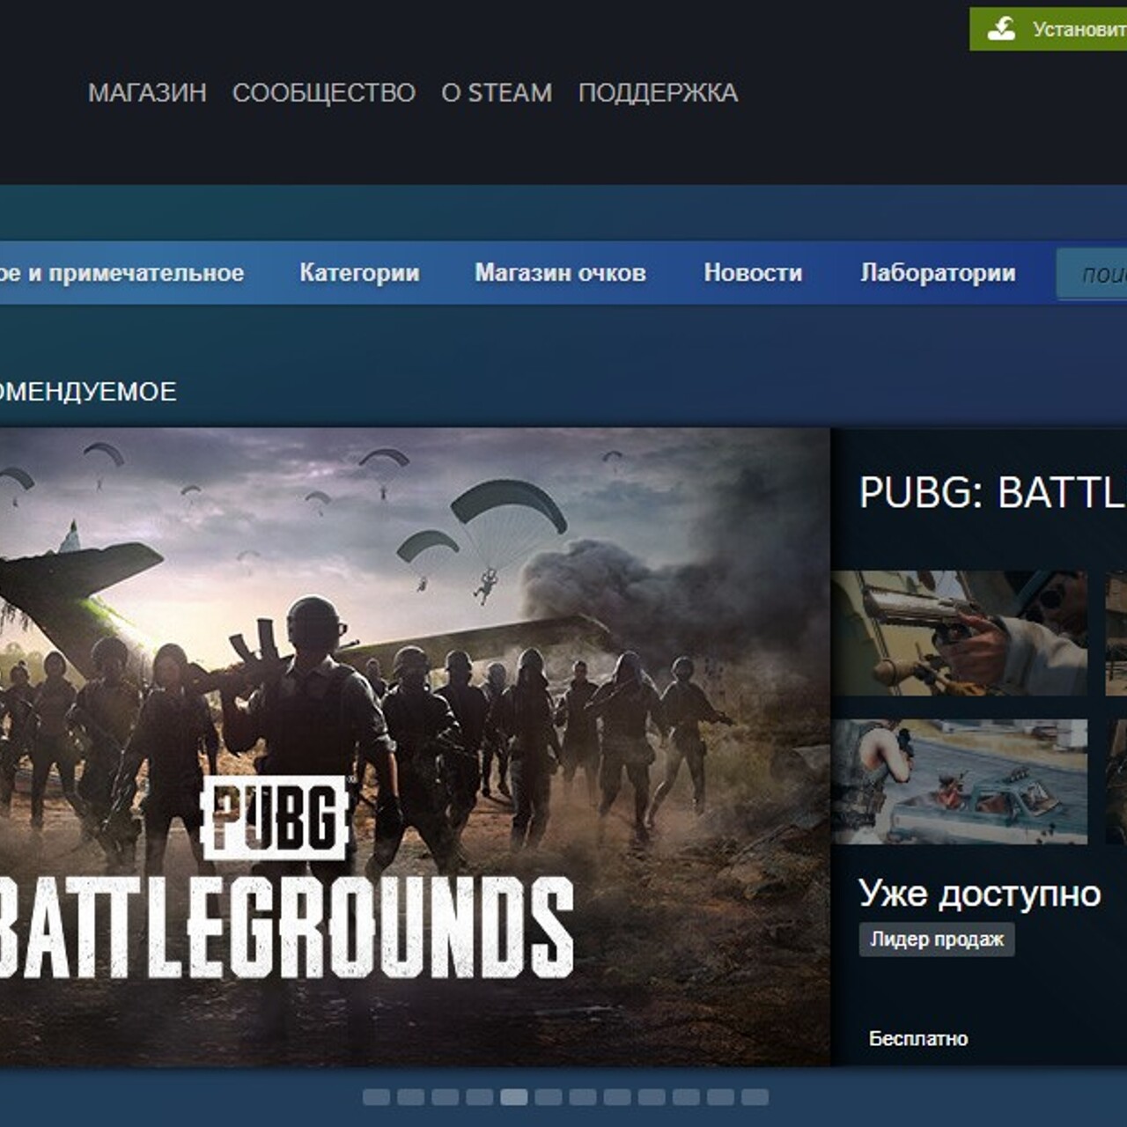1127x1127 pixels.
Task: Jump to the ninth carousel page dot
Action: click(651, 1097)
